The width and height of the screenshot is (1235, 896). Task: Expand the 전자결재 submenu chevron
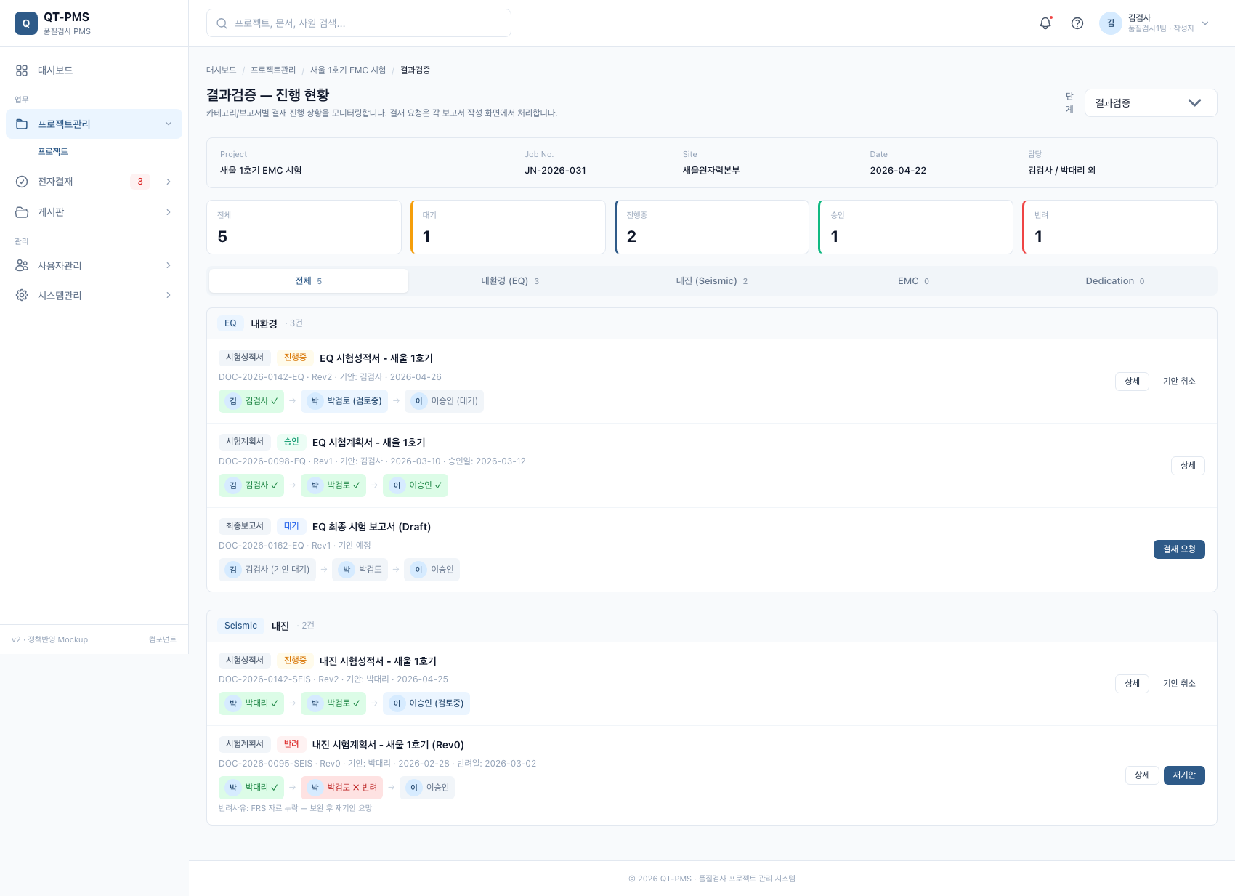(x=169, y=182)
